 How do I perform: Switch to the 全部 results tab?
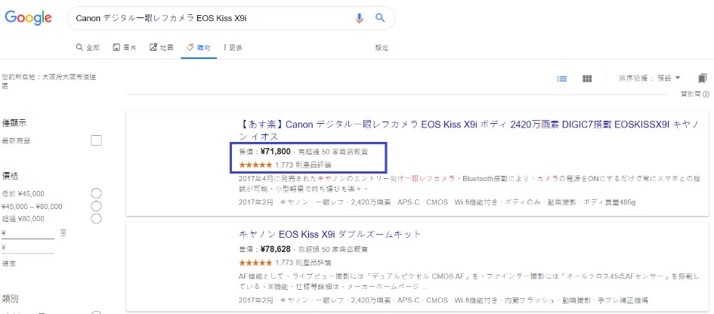click(88, 48)
